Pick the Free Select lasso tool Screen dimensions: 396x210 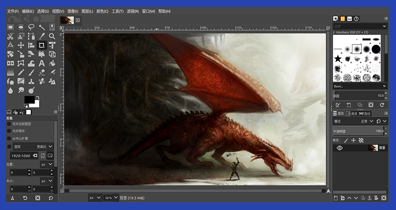tap(31, 27)
